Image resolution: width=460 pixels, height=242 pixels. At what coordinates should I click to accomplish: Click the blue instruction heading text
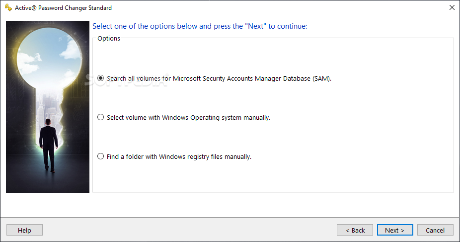(x=200, y=26)
